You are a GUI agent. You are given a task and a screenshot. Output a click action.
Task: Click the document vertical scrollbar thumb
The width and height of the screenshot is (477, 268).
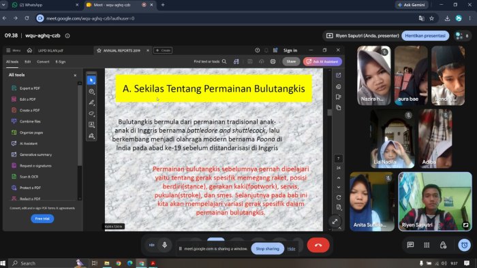[329, 113]
